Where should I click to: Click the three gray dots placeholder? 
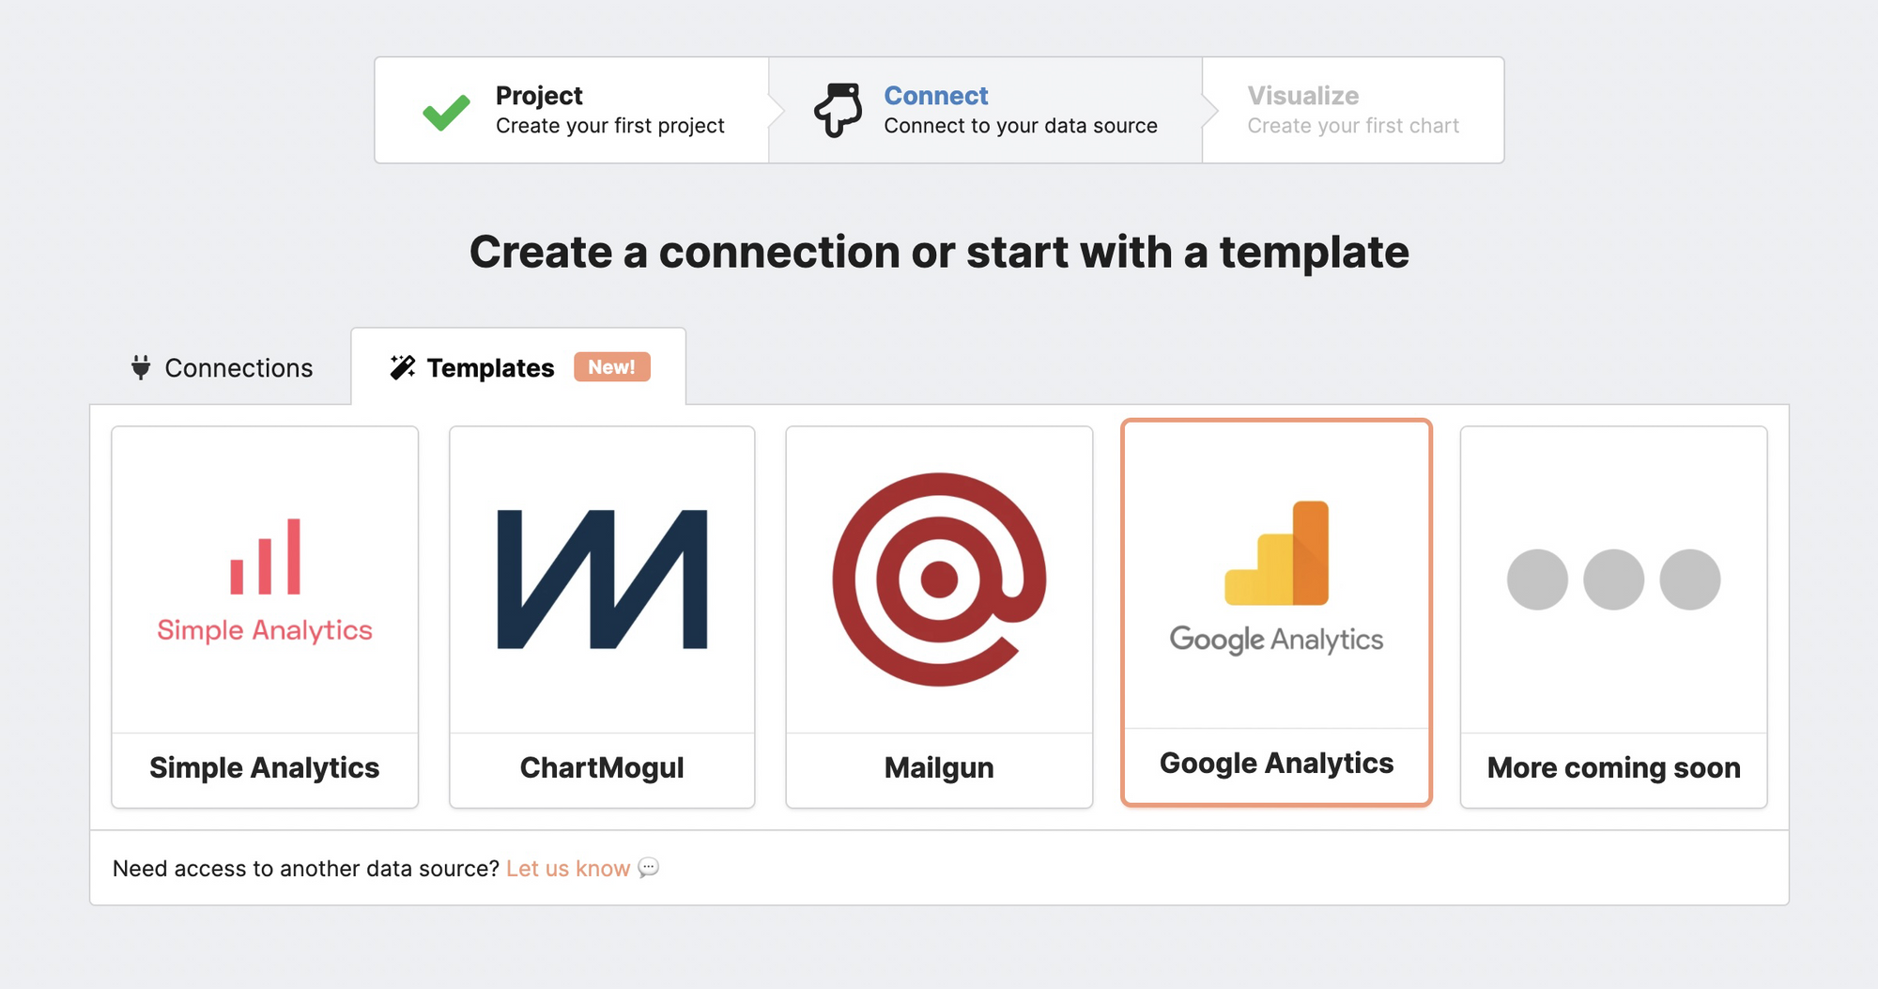(1613, 579)
